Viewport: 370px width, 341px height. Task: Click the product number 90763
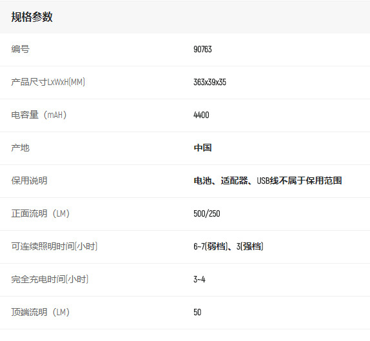(202, 49)
